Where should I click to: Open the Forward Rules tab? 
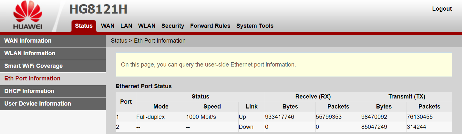click(210, 26)
